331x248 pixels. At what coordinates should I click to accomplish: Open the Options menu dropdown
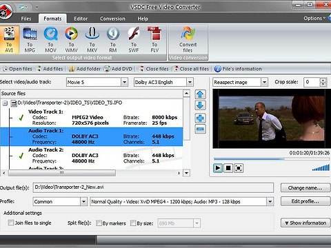tap(314, 18)
